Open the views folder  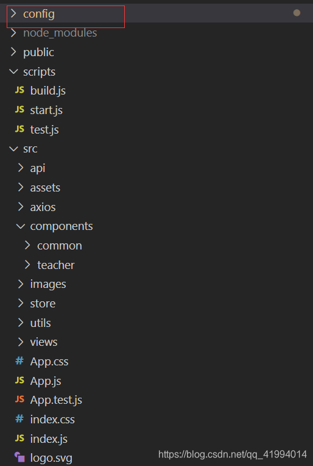[44, 342]
